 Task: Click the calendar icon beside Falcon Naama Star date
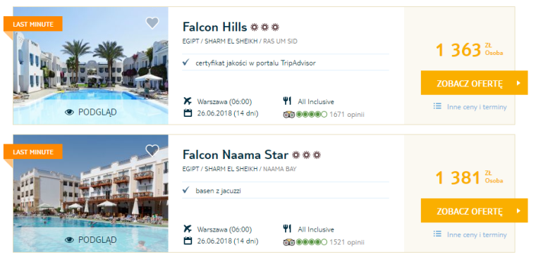coord(188,241)
